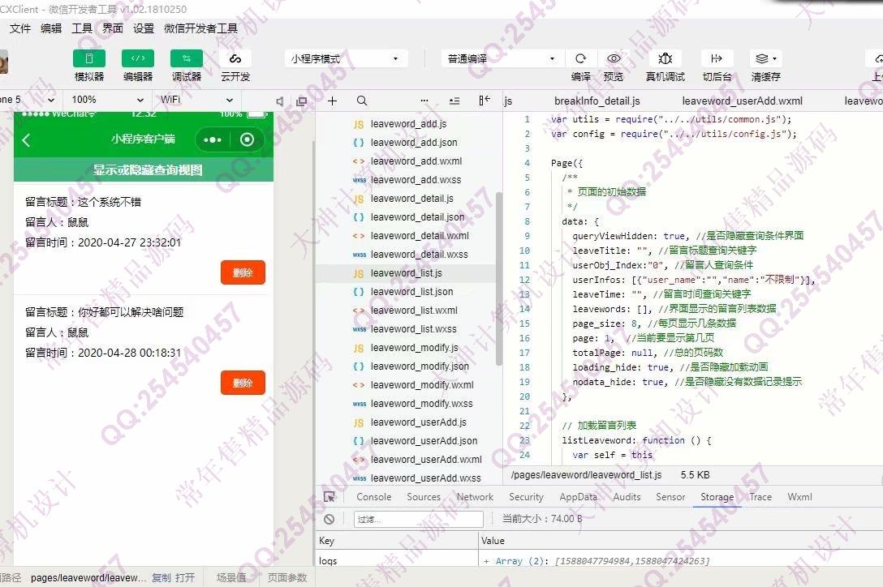The image size is (883, 587).
Task: Click the devtools element inspector icon
Action: coord(330,497)
